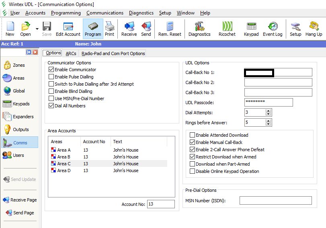Toggle Enable Attended Download checkbox
Viewport: 326px width, 228px height.
pyautogui.click(x=192, y=135)
